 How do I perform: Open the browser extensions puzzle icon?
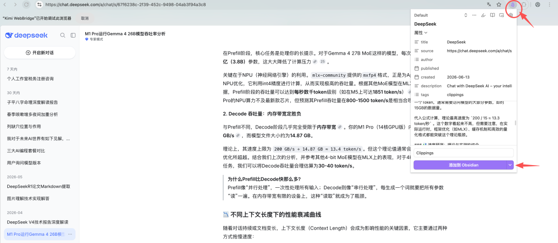point(524,5)
